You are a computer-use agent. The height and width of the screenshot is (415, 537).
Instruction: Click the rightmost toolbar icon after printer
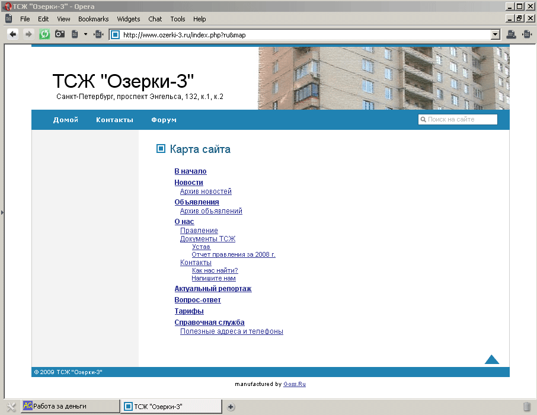(x=527, y=34)
